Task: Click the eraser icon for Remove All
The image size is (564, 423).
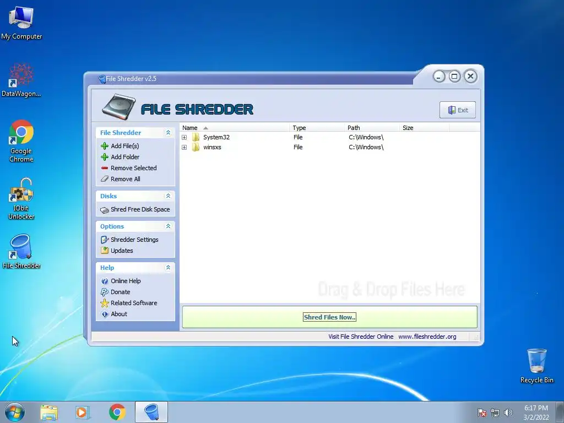Action: click(105, 179)
